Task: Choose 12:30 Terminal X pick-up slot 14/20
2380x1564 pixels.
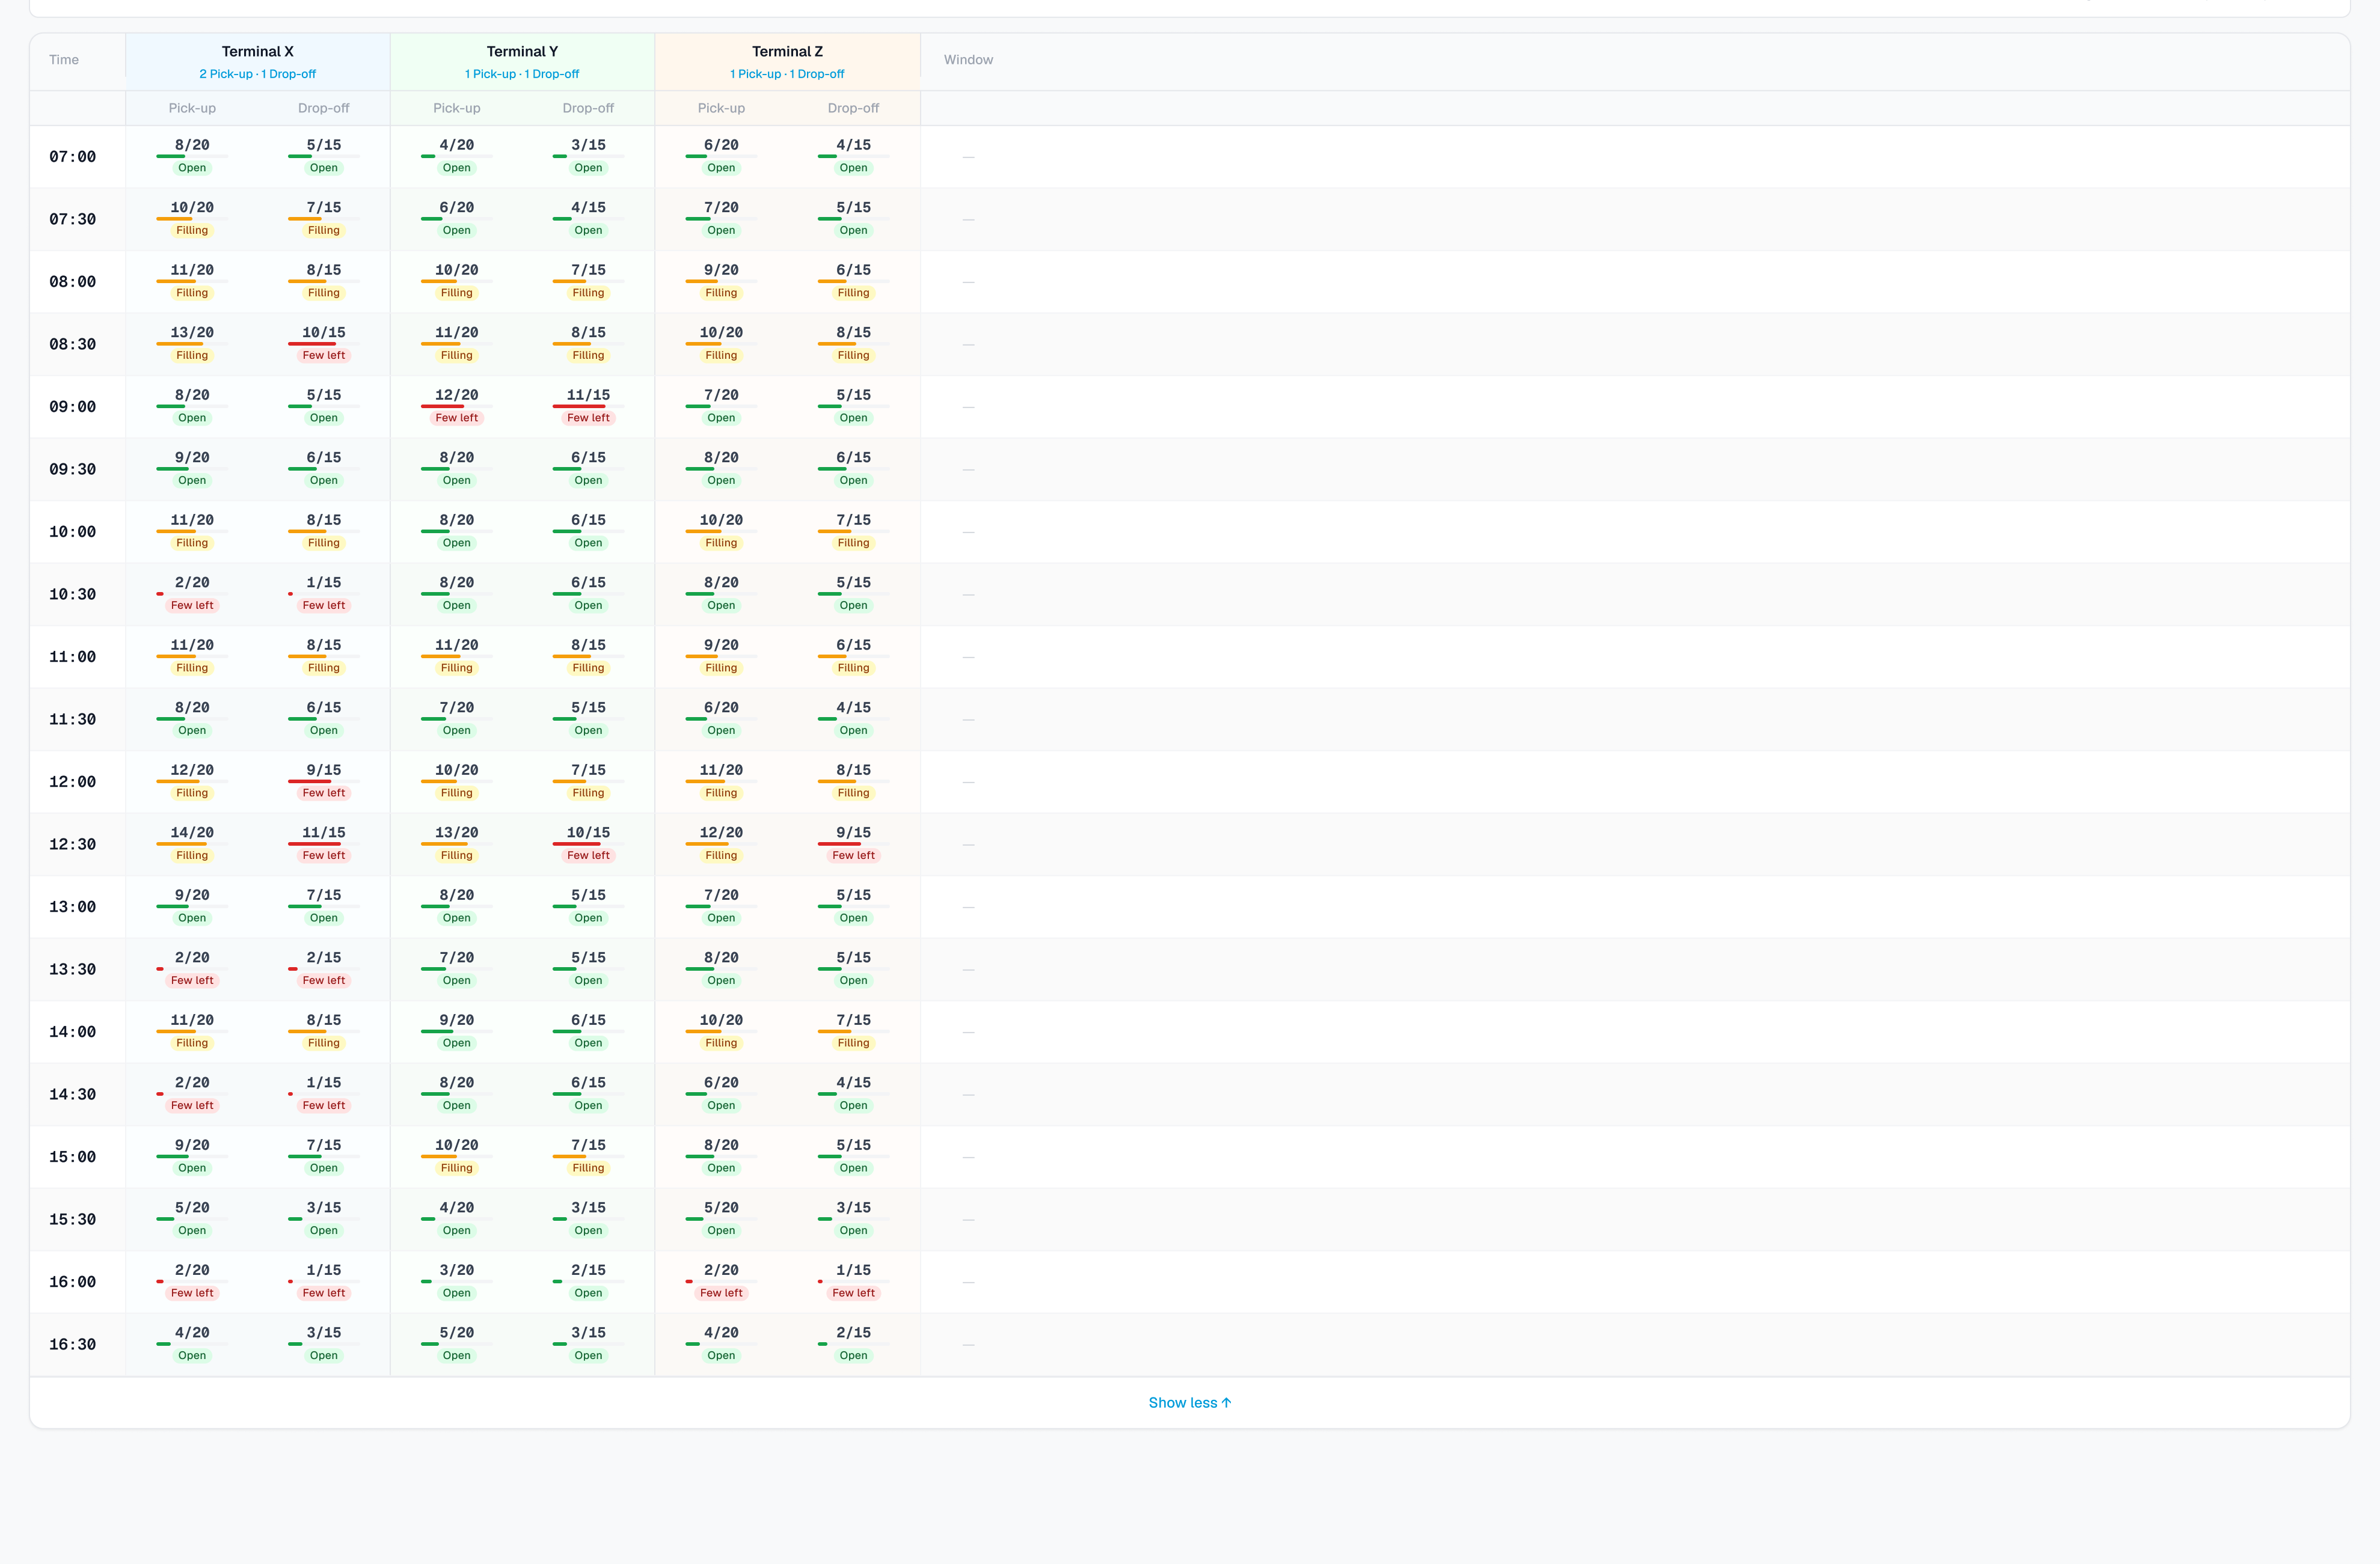Action: [x=192, y=843]
